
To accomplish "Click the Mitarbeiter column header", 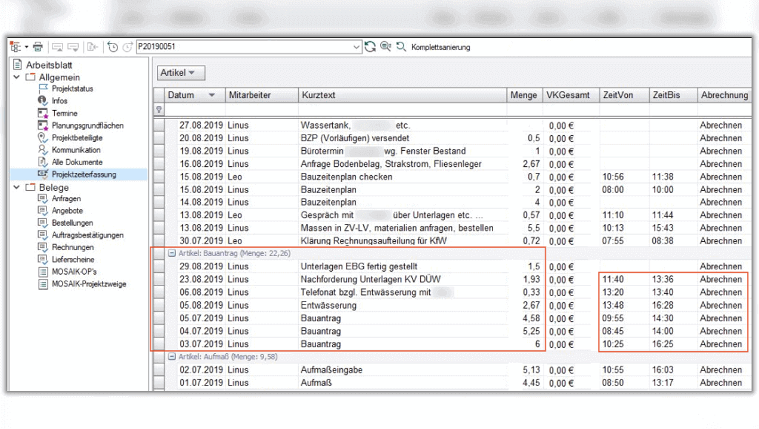I will coord(249,95).
